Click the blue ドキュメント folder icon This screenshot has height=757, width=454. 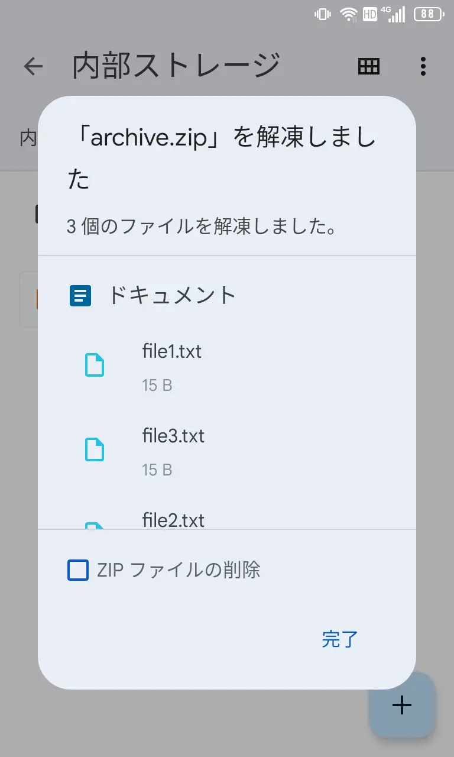80,296
